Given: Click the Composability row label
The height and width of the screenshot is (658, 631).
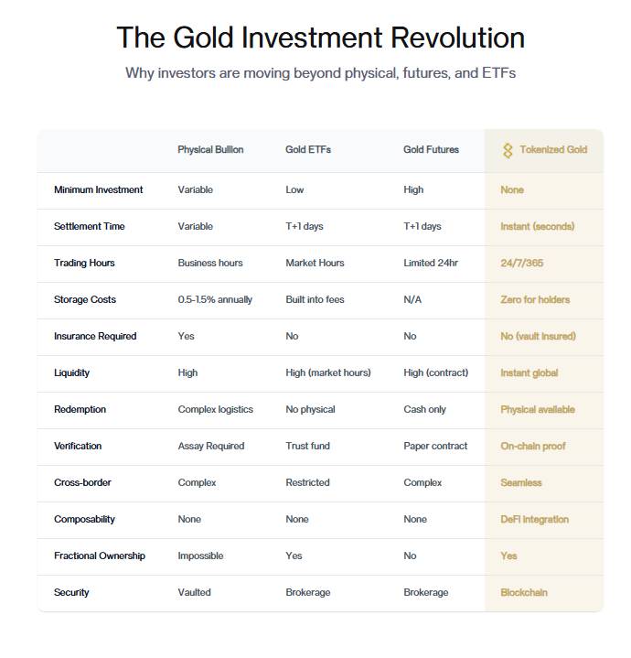Looking at the screenshot, I should [x=84, y=520].
